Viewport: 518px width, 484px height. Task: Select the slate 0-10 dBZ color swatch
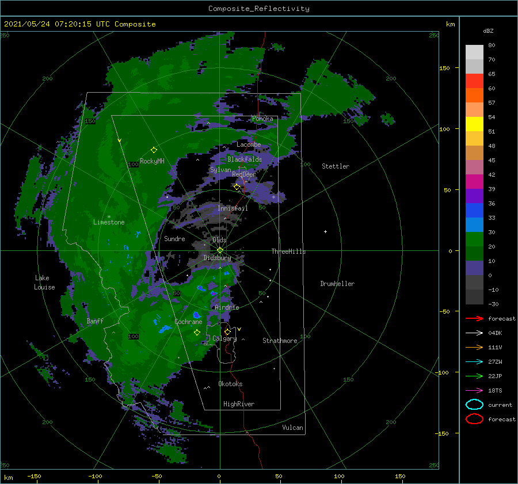474,268
